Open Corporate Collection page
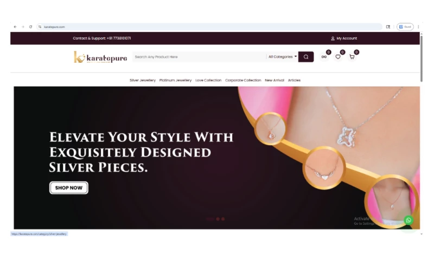This screenshot has height=260, width=434. click(x=243, y=80)
